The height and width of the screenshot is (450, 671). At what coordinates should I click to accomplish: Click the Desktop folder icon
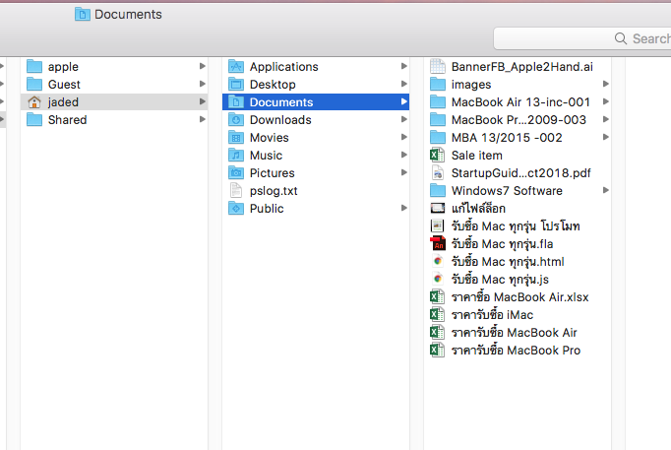236,85
